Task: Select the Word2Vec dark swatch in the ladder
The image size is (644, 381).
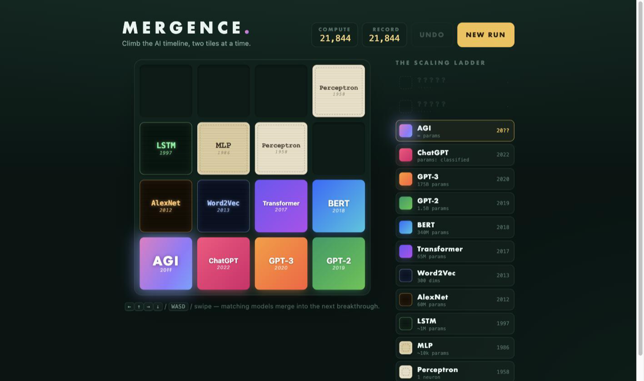Action: (406, 275)
